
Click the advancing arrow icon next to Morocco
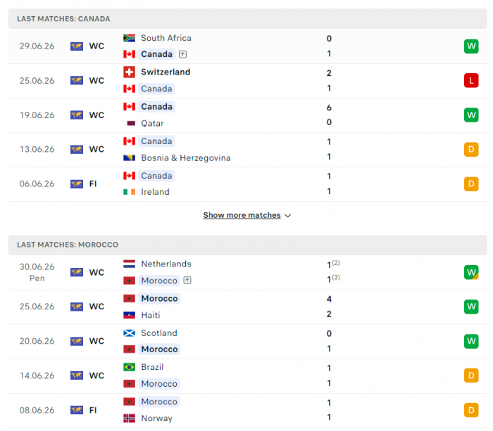187,281
